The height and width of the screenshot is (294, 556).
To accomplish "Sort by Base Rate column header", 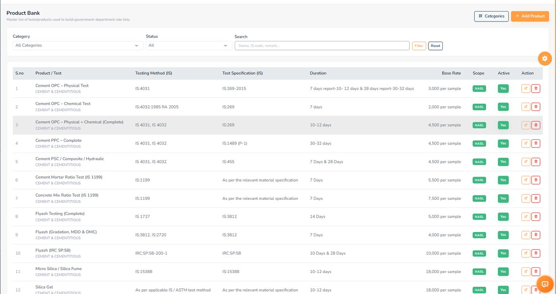I will (x=451, y=73).
